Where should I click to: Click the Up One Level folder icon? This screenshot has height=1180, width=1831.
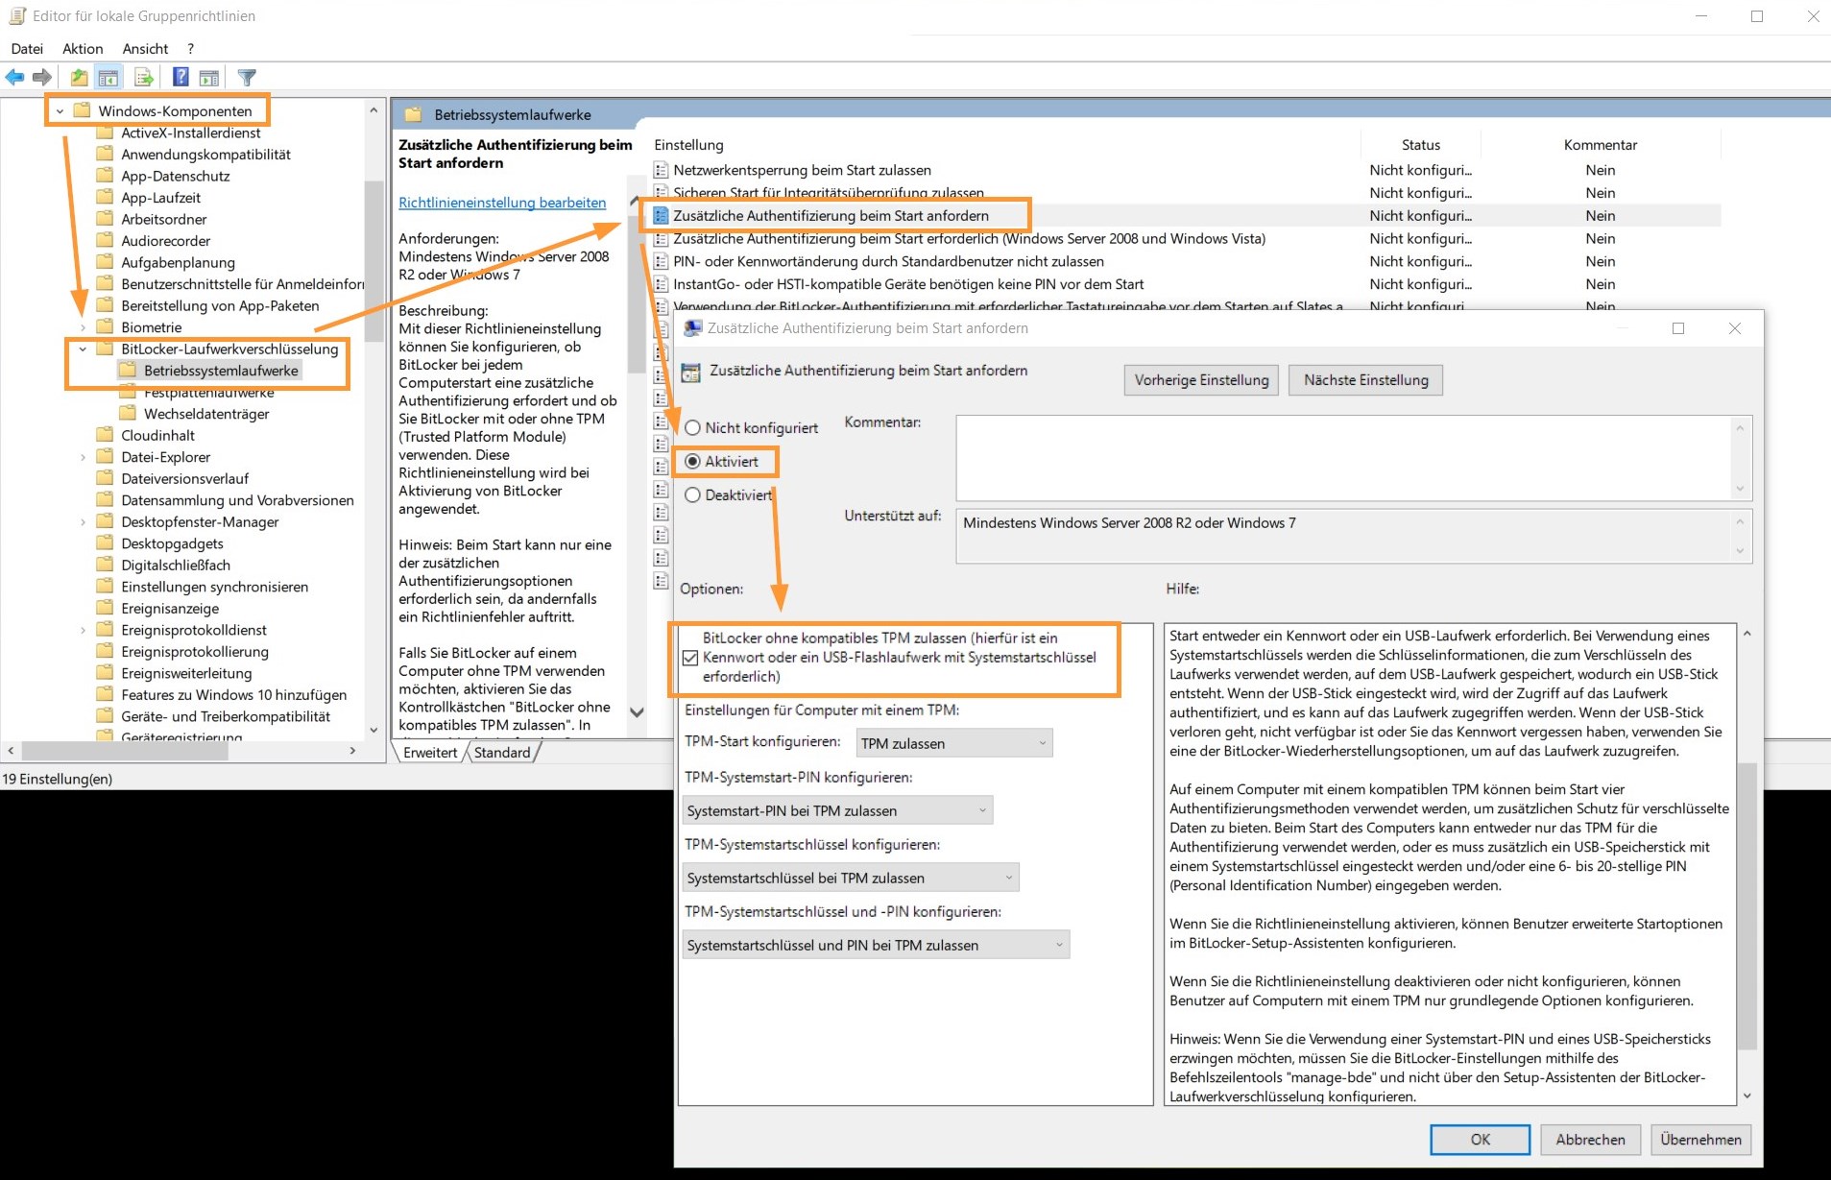click(79, 78)
